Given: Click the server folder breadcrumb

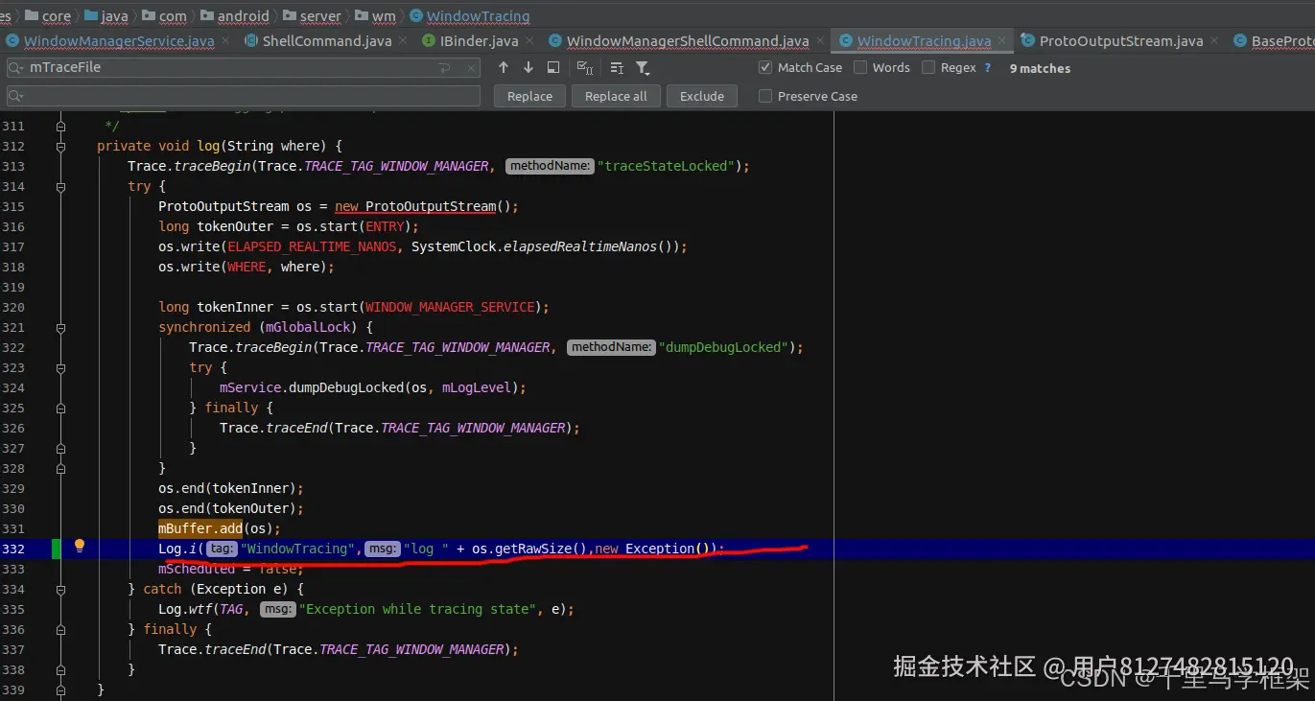Looking at the screenshot, I should coord(312,15).
